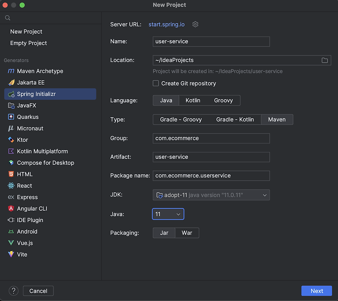This screenshot has height=301, width=338.
Task: Click the sidebar search field
Action: 51,18
